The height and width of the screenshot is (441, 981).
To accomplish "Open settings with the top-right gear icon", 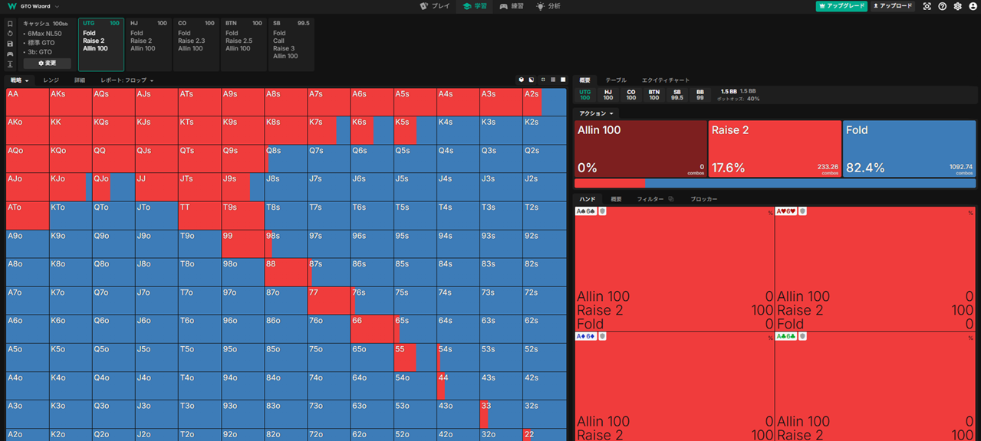I will point(957,6).
